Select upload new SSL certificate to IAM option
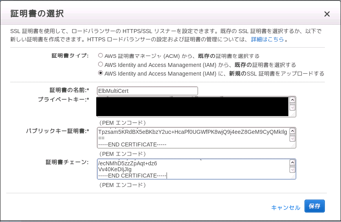Viewport: 341px width, 222px height. [101, 73]
